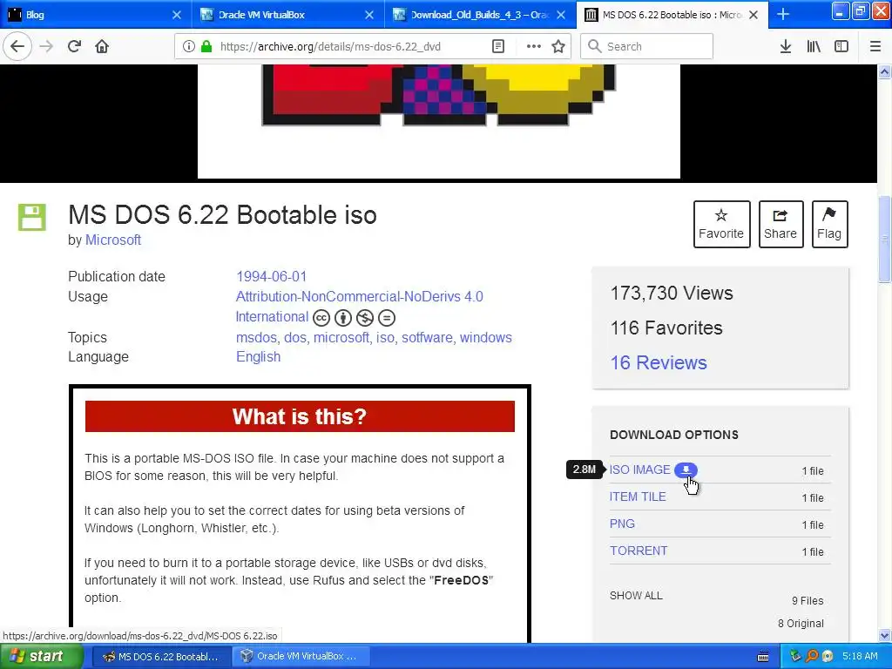
Task: Click the browser Search box
Action: click(647, 47)
